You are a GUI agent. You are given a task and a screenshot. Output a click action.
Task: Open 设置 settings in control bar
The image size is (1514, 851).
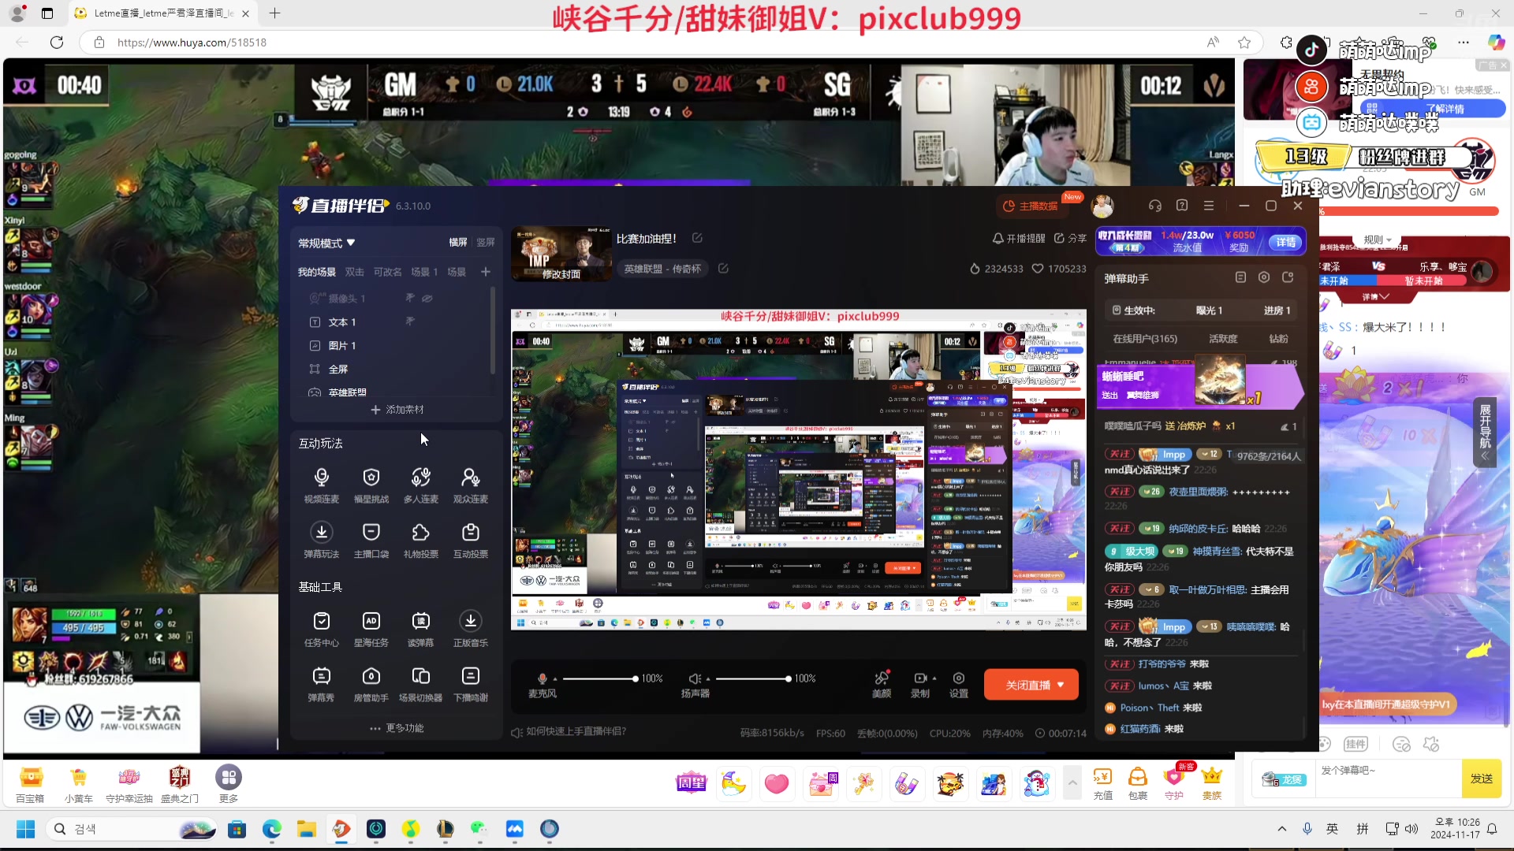coord(959,684)
